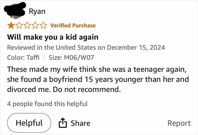Viewport: 198px width, 135px height.
Task: Click the fifth empty rating star
Action: [43, 26]
